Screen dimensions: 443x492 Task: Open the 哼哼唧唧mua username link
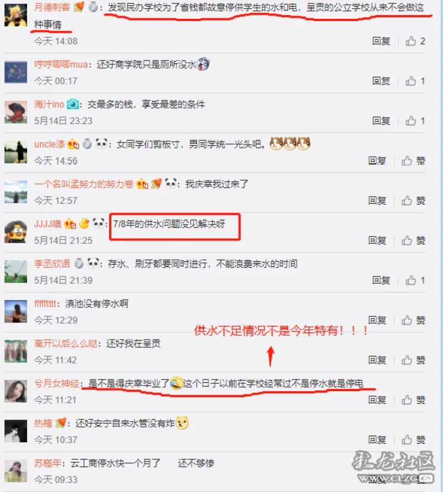pyautogui.click(x=61, y=65)
